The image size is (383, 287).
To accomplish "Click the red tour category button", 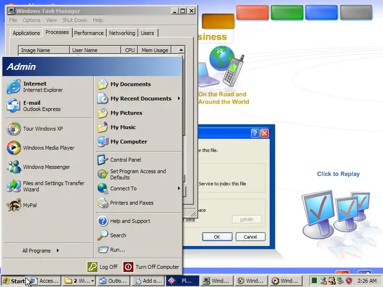I will tap(253, 12).
